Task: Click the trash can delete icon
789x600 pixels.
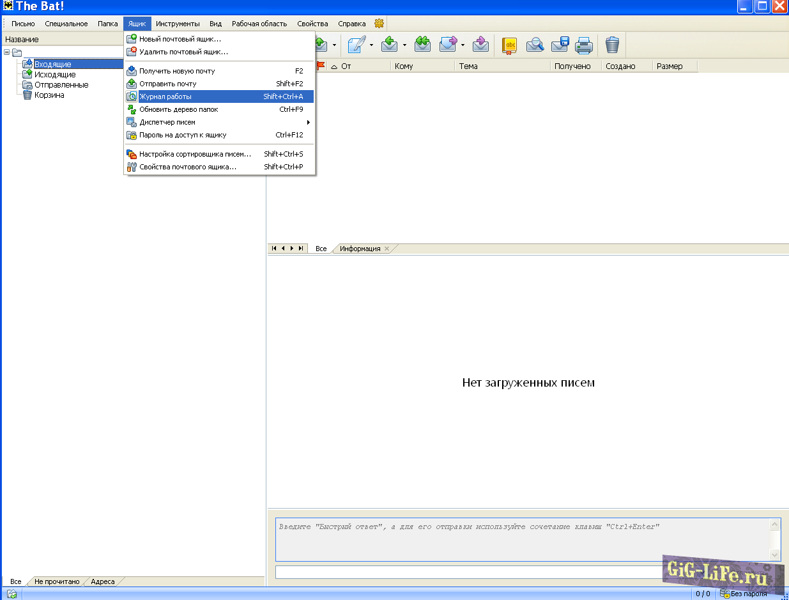Action: pos(612,45)
